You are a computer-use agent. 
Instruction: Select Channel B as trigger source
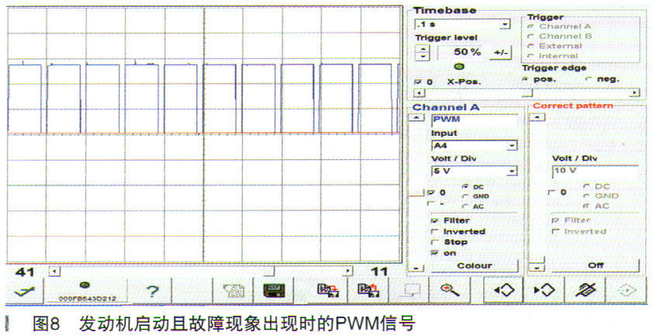(531, 36)
